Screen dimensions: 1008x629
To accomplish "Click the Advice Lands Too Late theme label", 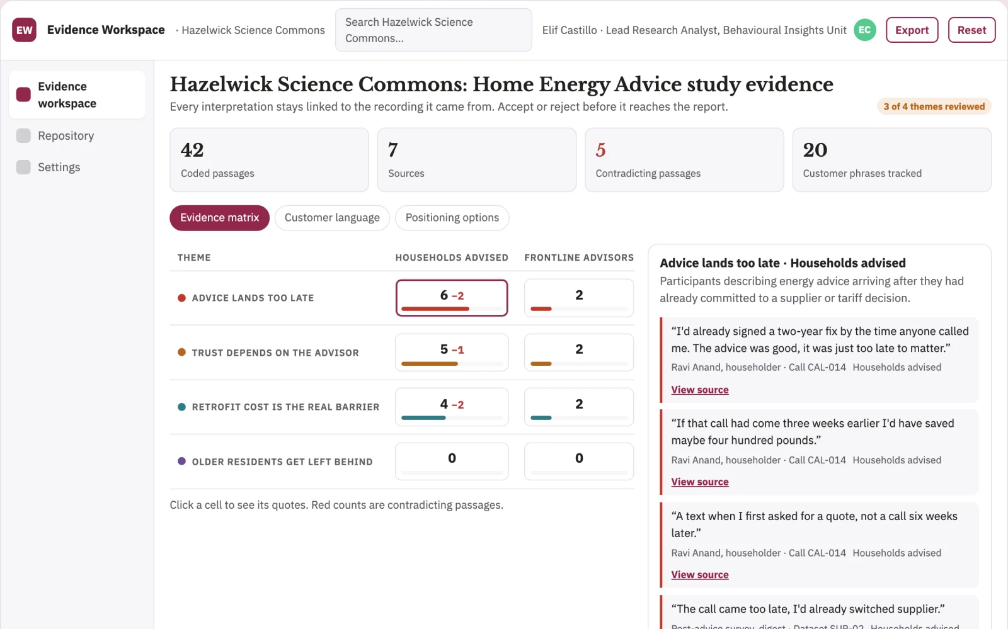I will click(253, 298).
